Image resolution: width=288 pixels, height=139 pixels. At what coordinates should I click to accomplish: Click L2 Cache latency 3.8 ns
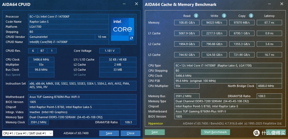point(269,44)
